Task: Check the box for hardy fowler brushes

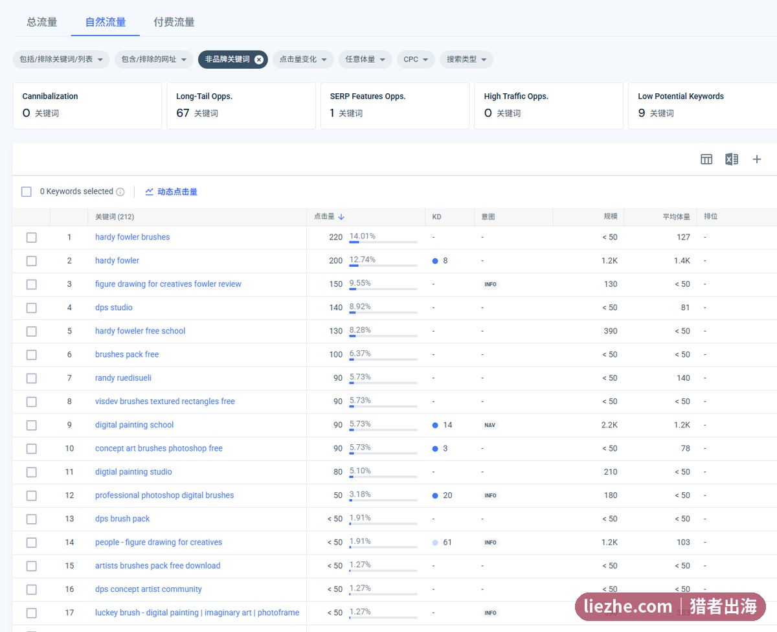Action: [x=31, y=238]
